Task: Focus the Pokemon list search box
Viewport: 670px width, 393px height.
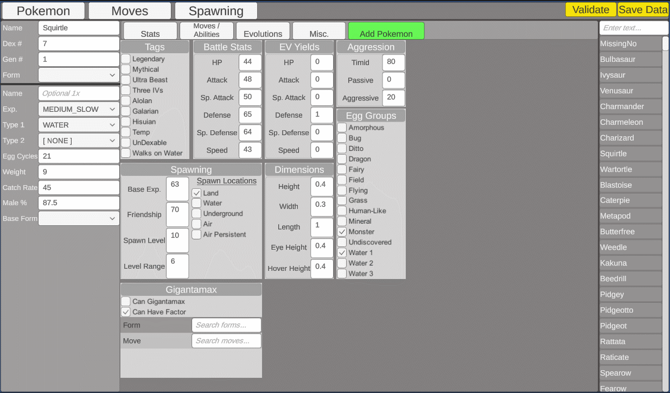Action: point(634,28)
